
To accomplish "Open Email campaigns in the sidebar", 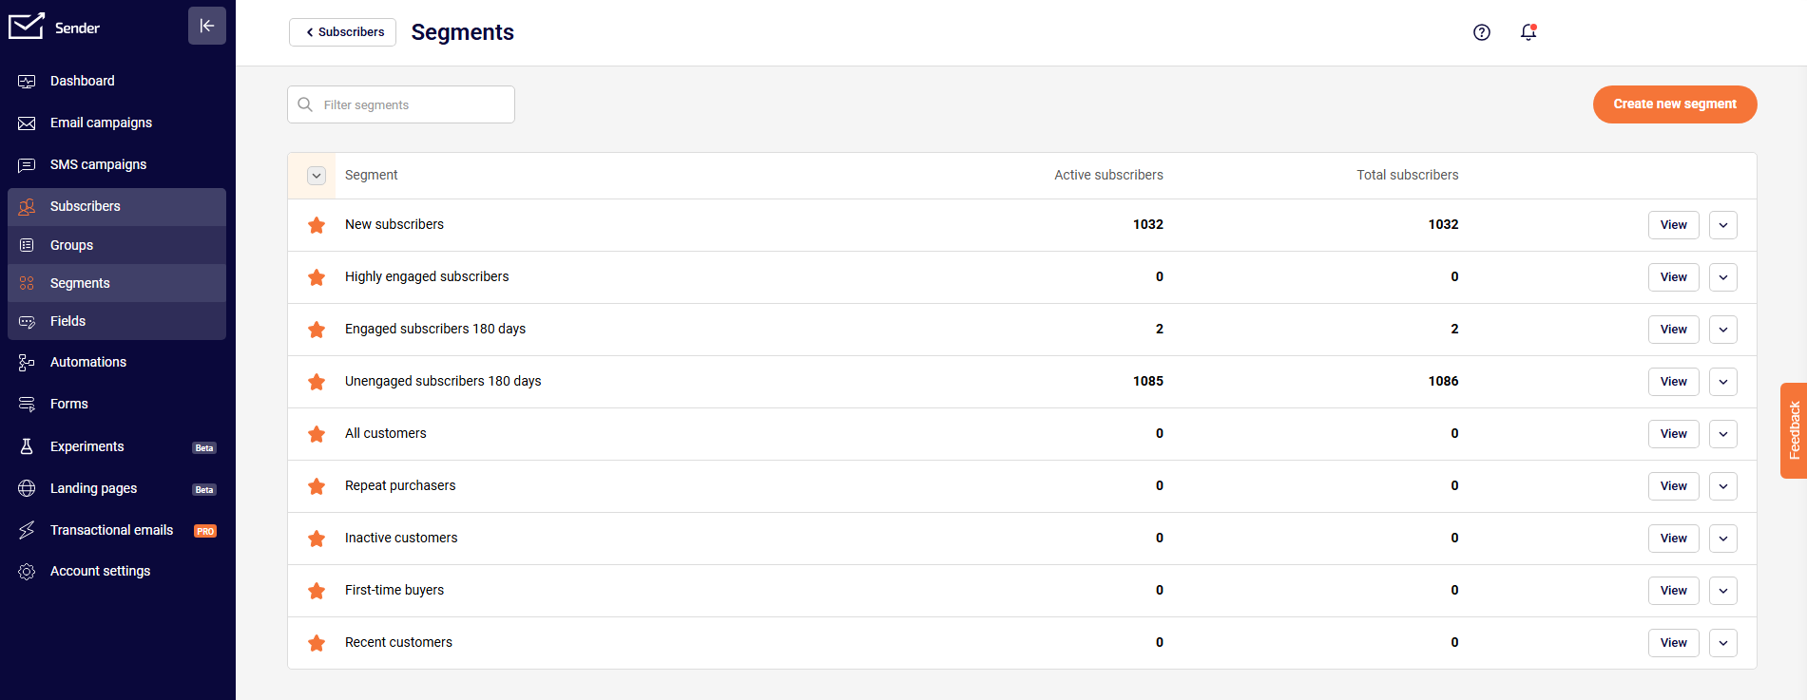I will 101,123.
